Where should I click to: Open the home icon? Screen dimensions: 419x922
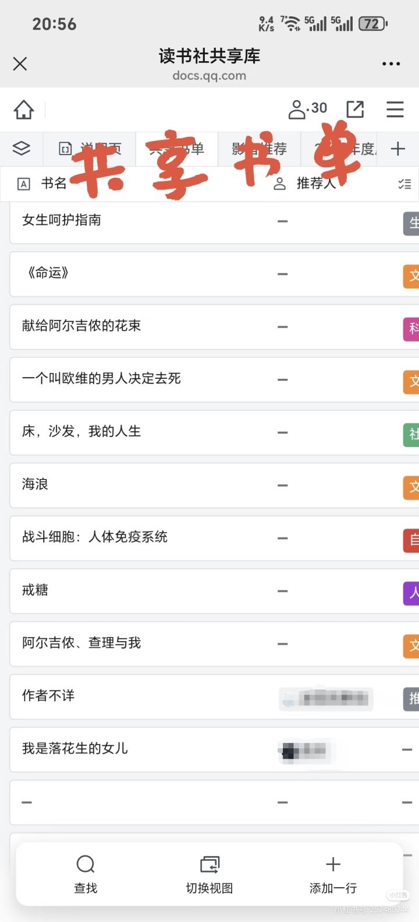(24, 110)
